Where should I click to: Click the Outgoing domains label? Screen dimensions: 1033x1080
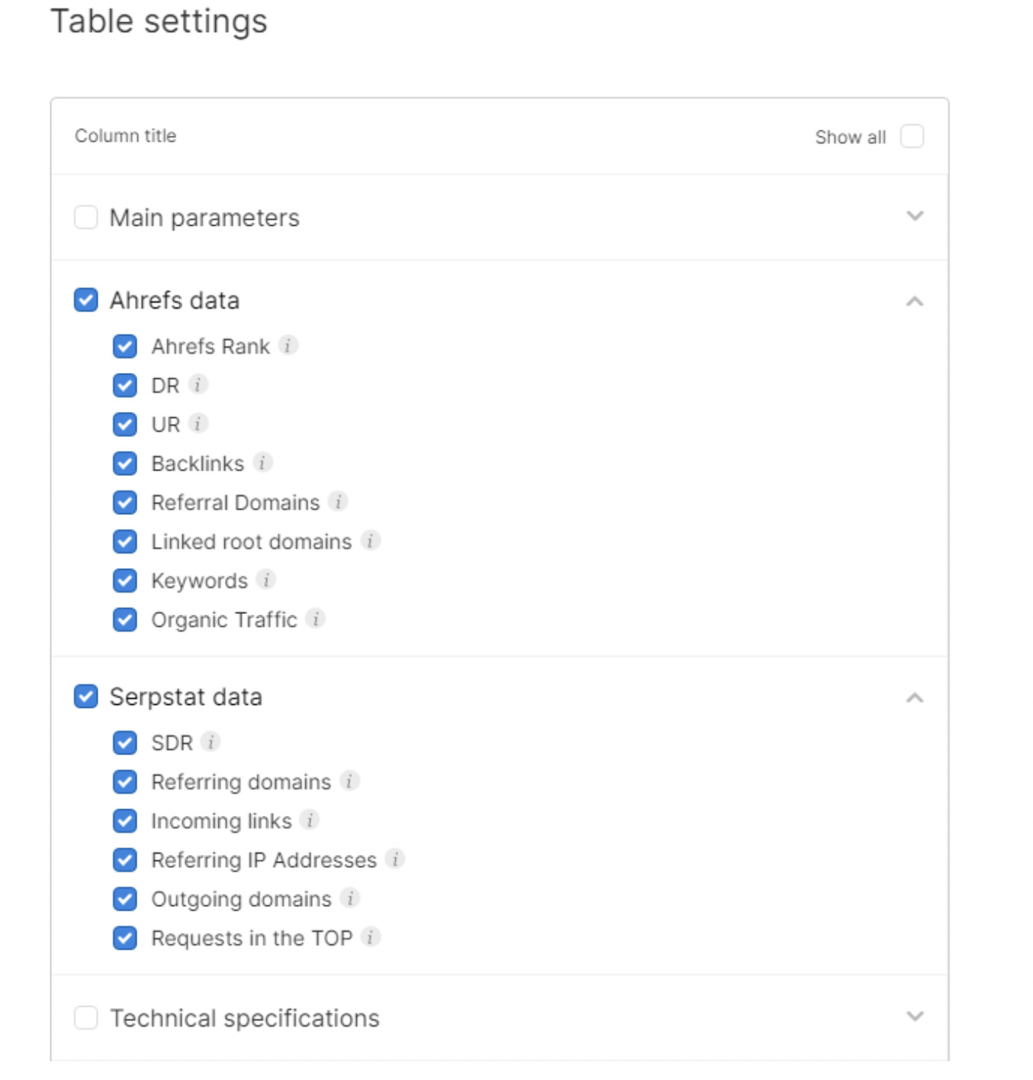(241, 899)
